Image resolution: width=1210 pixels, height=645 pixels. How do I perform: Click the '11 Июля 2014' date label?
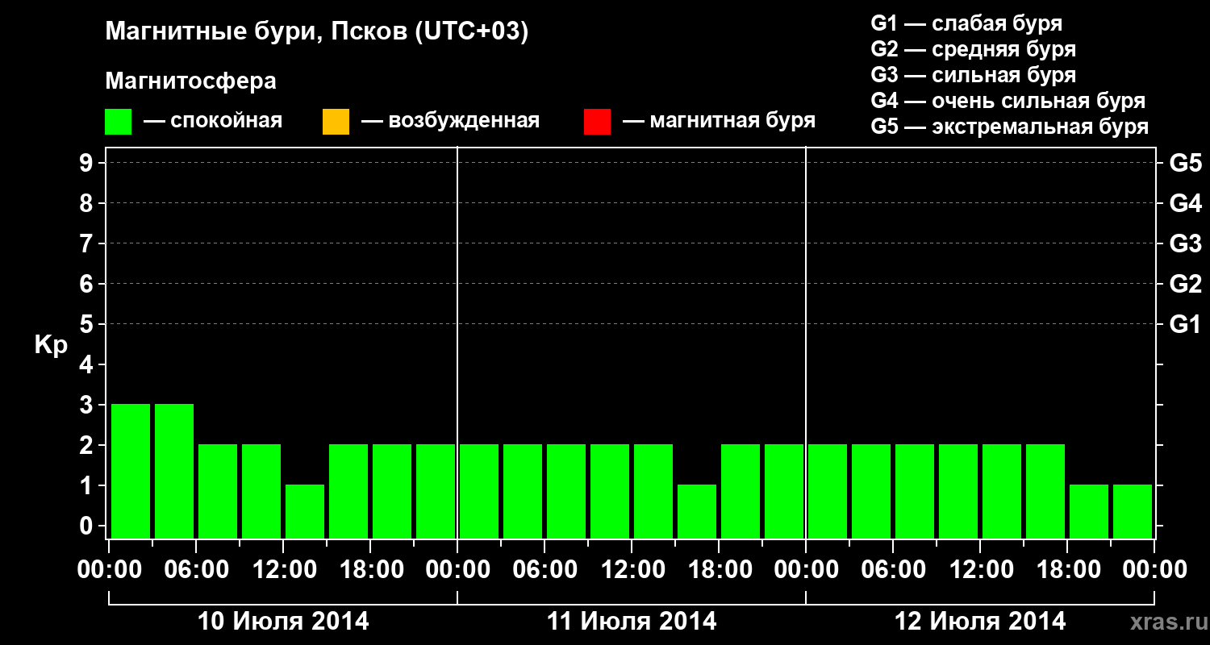[x=632, y=622]
